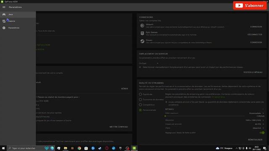
Task: Click Gérer in the account panel
Action: [124, 89]
